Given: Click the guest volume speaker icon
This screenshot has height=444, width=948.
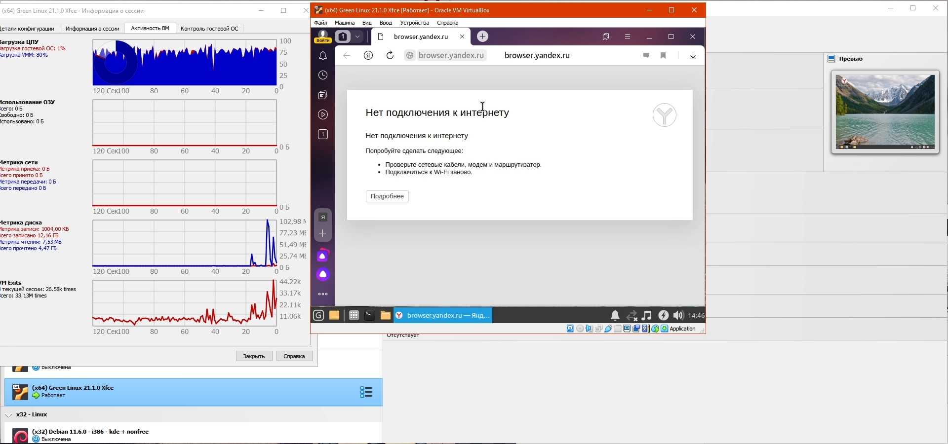Looking at the screenshot, I should point(678,315).
